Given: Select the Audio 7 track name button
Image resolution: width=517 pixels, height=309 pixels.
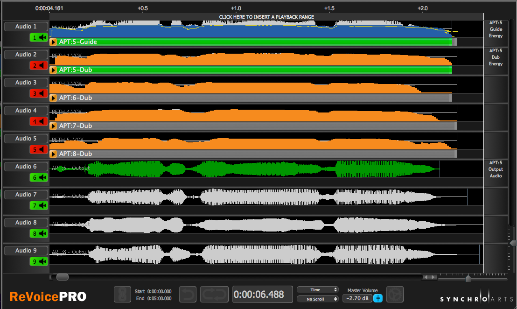Looking at the screenshot, I should [x=26, y=195].
